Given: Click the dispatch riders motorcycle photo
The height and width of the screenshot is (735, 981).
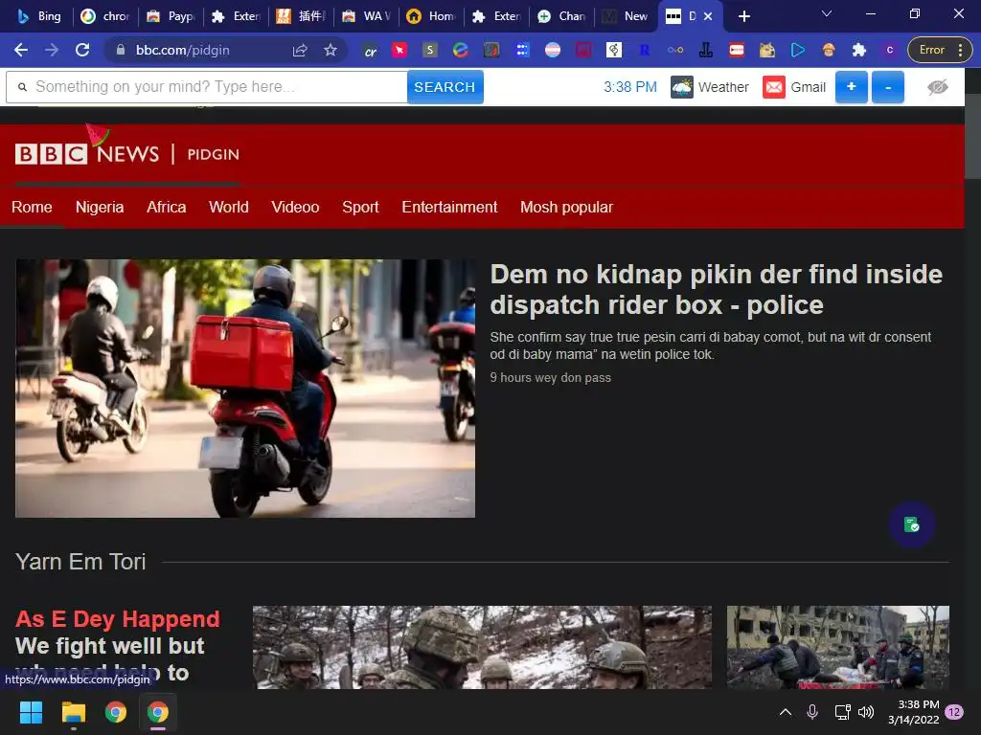Looking at the screenshot, I should click(245, 389).
